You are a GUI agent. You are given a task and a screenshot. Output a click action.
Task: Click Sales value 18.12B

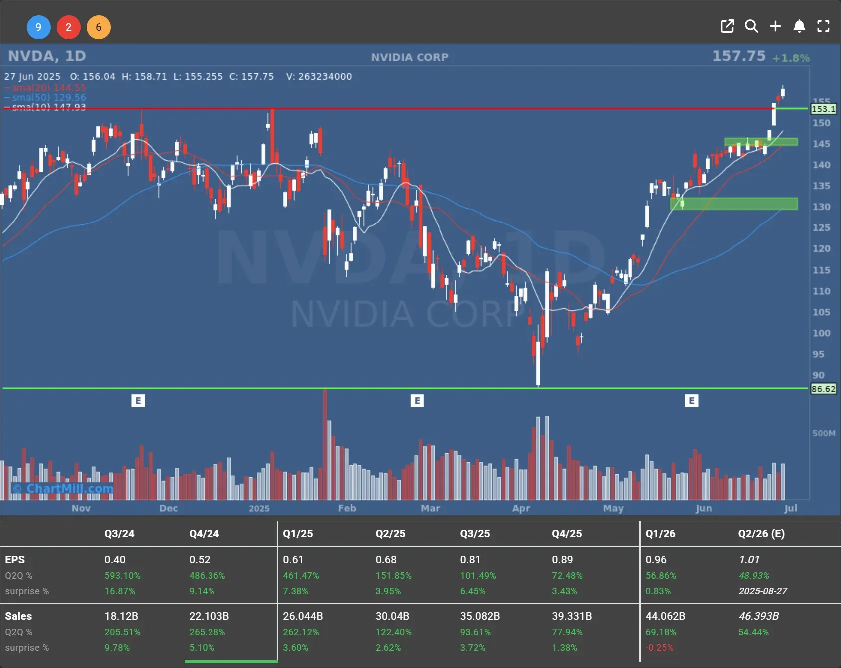121,616
